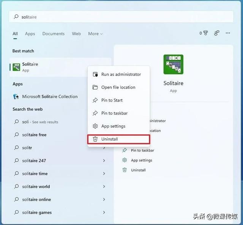Viewport: 243px width, 225px height.
Task: Click the Microsoft Solitaire Collection cards icon
Action: click(16, 97)
